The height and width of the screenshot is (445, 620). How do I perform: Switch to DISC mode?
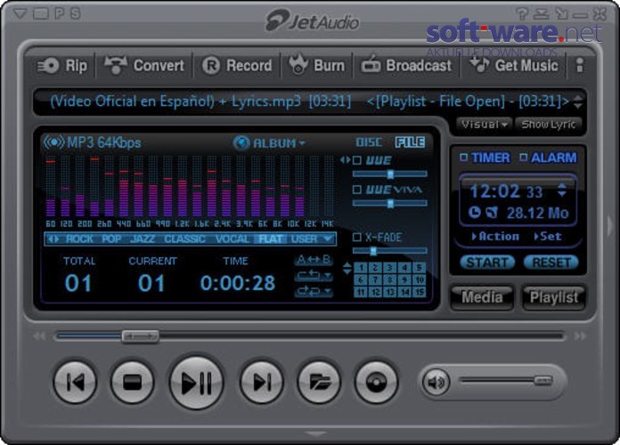(369, 142)
